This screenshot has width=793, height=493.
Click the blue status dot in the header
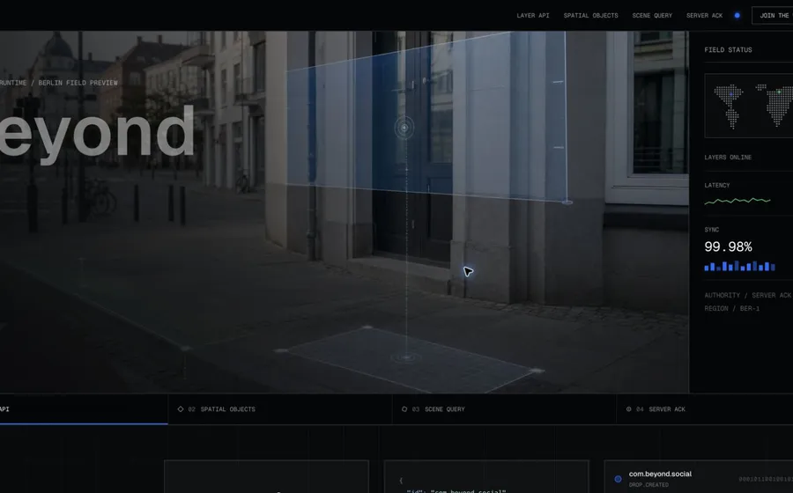coord(737,15)
